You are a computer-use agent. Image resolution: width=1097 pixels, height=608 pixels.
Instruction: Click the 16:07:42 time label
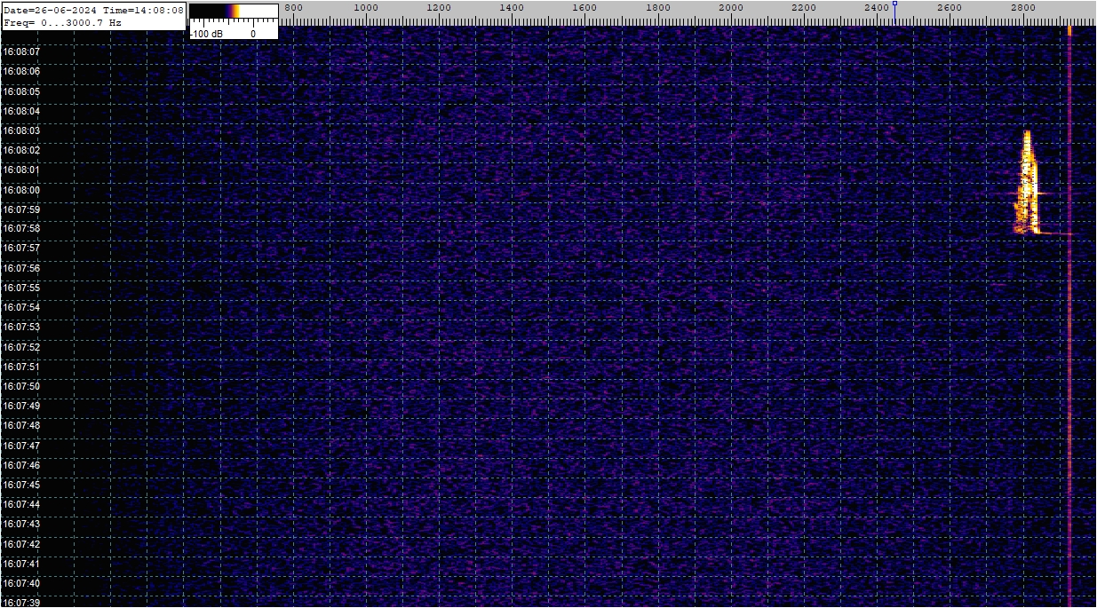[21, 544]
